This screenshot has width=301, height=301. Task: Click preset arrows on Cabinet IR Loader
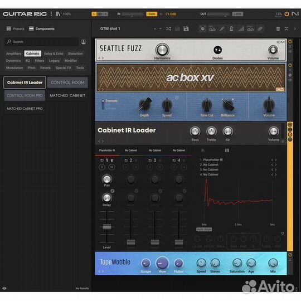tap(101, 141)
